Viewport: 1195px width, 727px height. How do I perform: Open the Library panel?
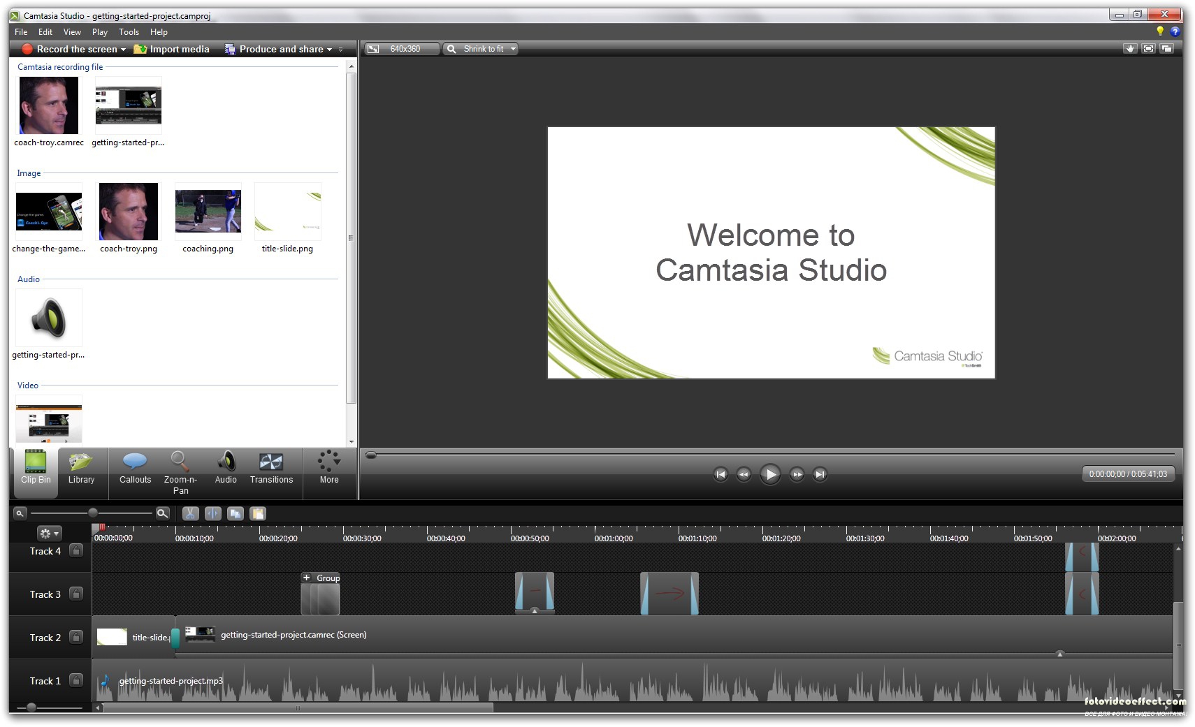point(81,468)
